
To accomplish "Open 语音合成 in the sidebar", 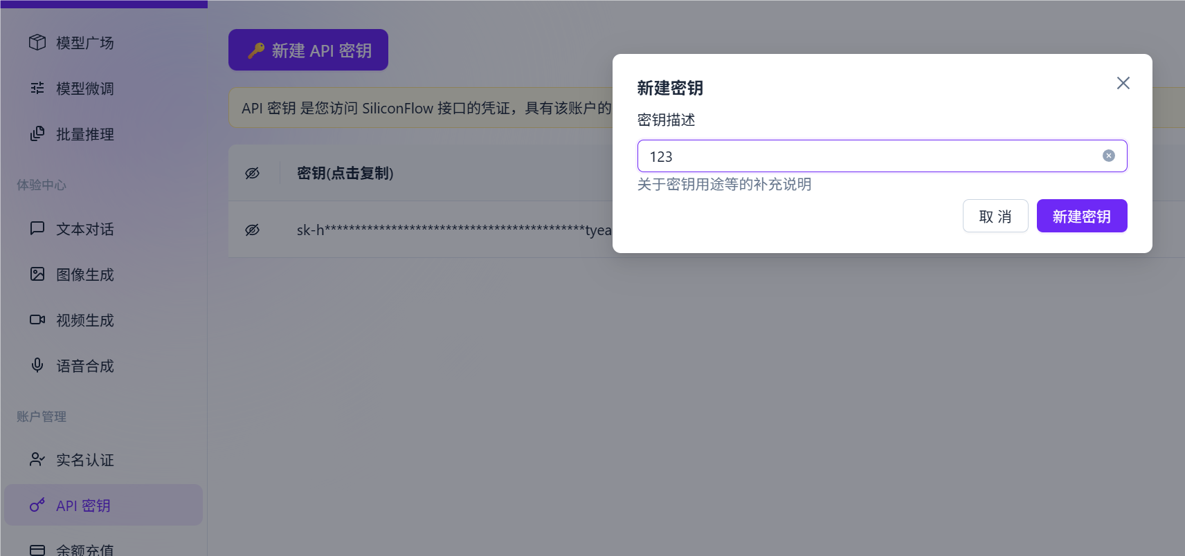I will (103, 366).
